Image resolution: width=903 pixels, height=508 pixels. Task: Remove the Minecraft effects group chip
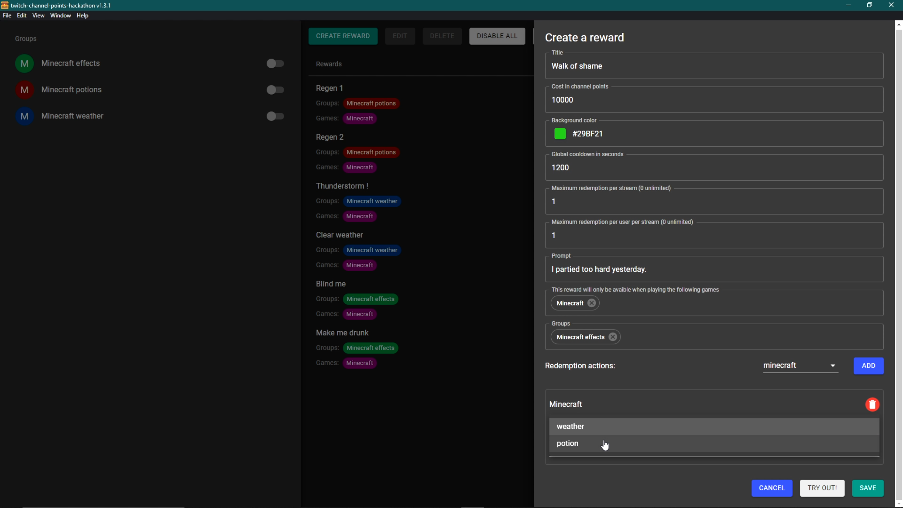(x=613, y=337)
